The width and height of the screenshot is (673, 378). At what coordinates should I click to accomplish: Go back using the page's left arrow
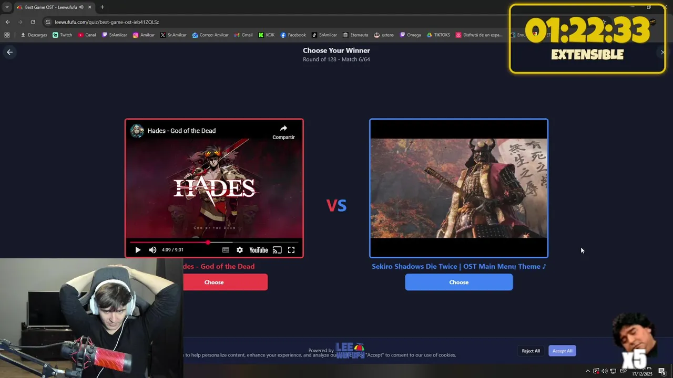pyautogui.click(x=9, y=52)
